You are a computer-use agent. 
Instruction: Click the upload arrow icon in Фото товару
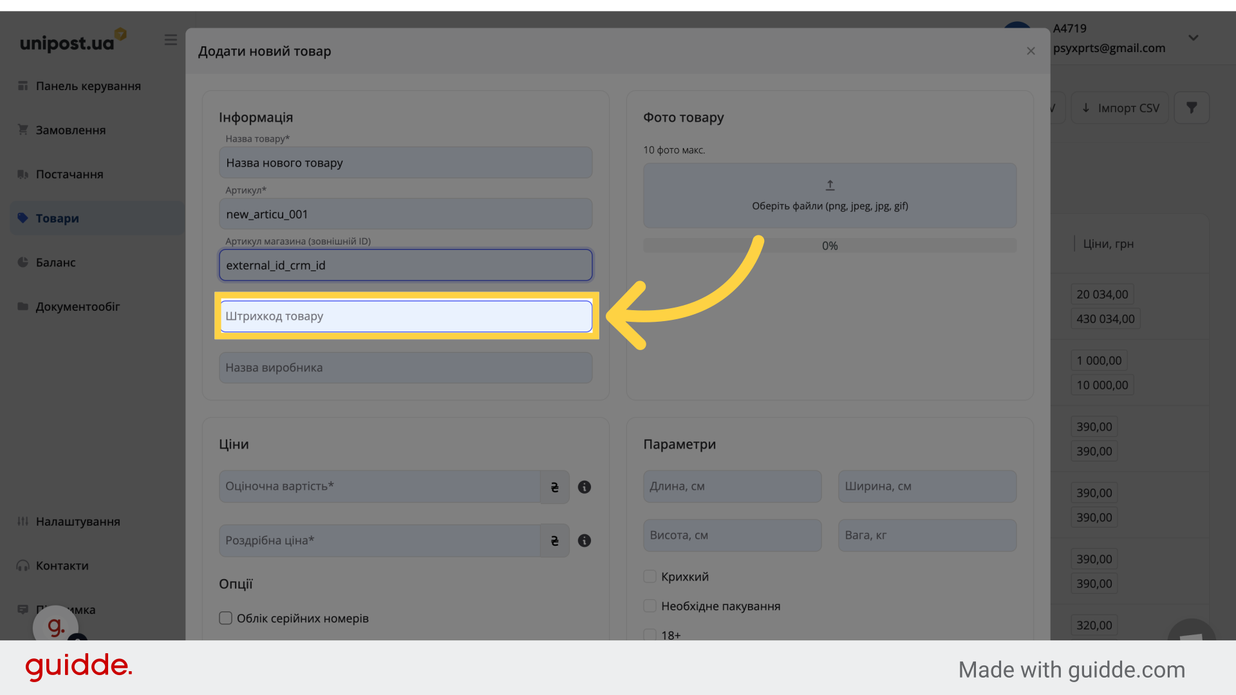[x=830, y=185]
